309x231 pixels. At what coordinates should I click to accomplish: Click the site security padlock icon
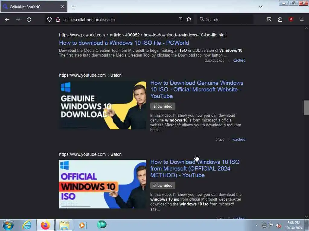[x=58, y=20]
